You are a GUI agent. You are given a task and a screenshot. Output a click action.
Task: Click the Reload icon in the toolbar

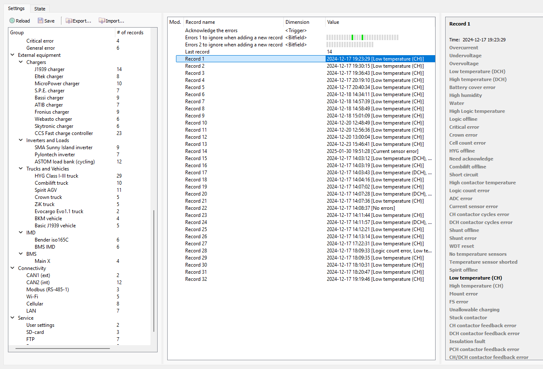click(x=12, y=20)
